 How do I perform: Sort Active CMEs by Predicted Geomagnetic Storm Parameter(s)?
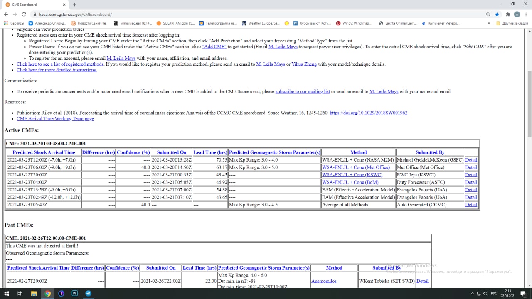click(275, 152)
